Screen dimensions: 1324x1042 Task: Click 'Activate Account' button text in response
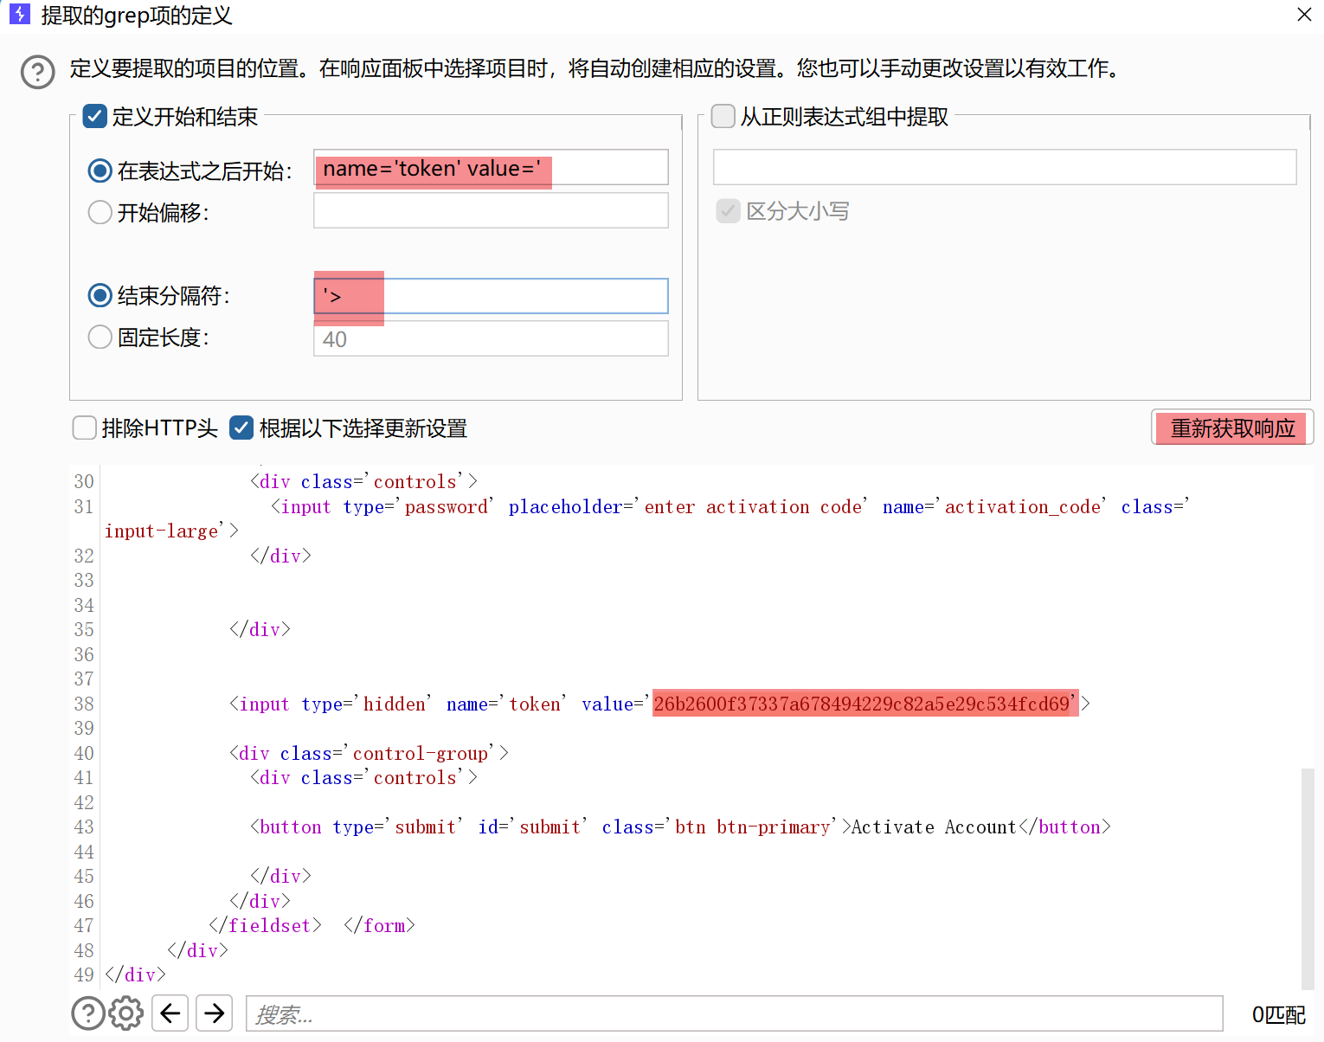pyautogui.click(x=934, y=827)
